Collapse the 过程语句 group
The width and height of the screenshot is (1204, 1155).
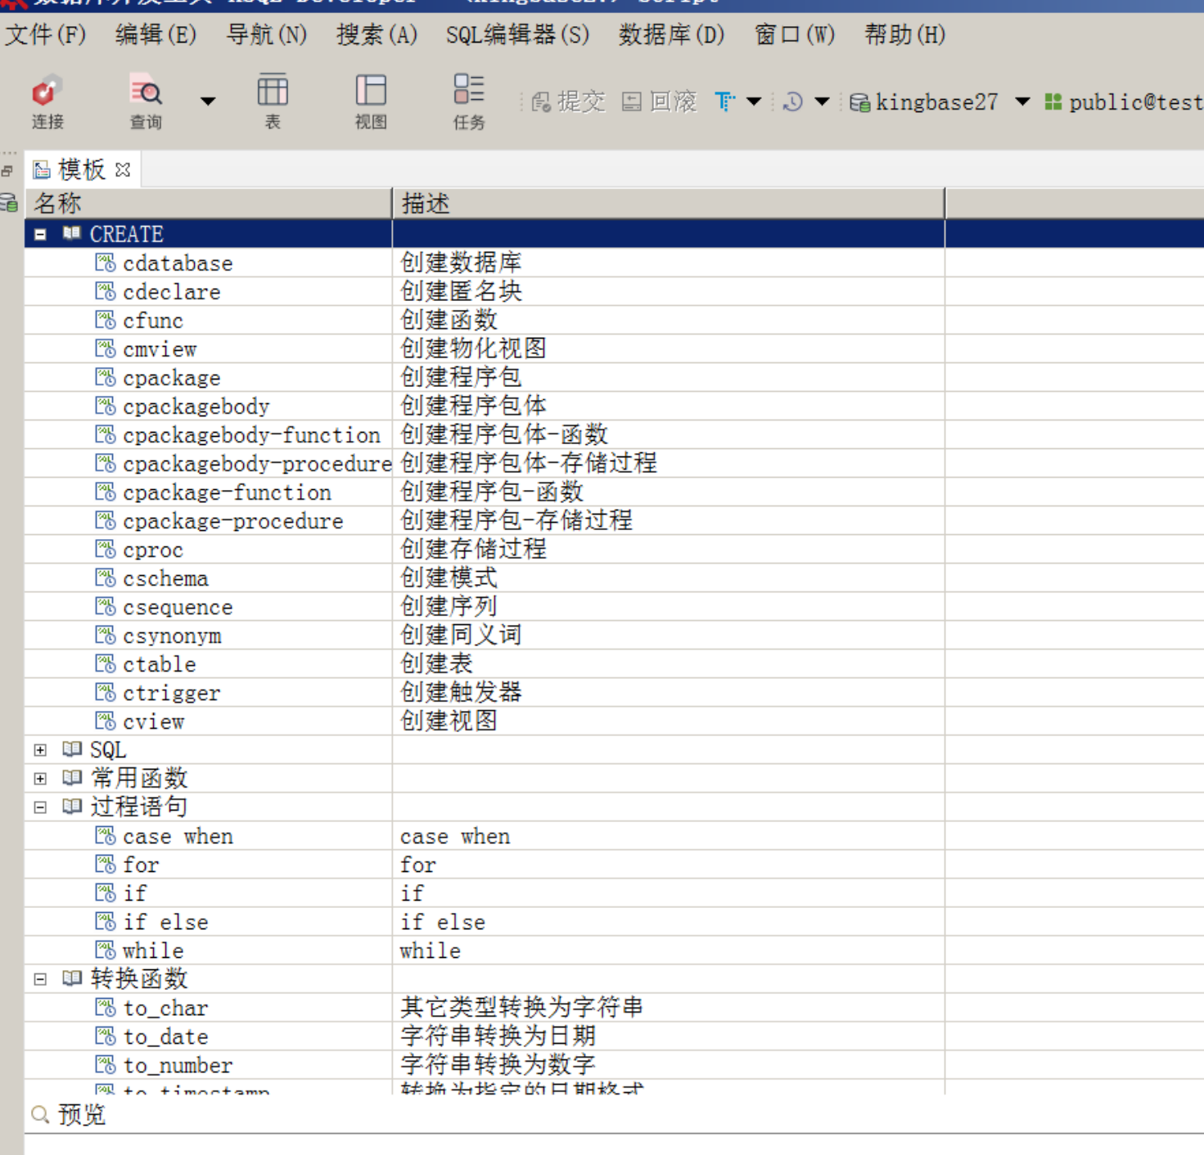(40, 807)
